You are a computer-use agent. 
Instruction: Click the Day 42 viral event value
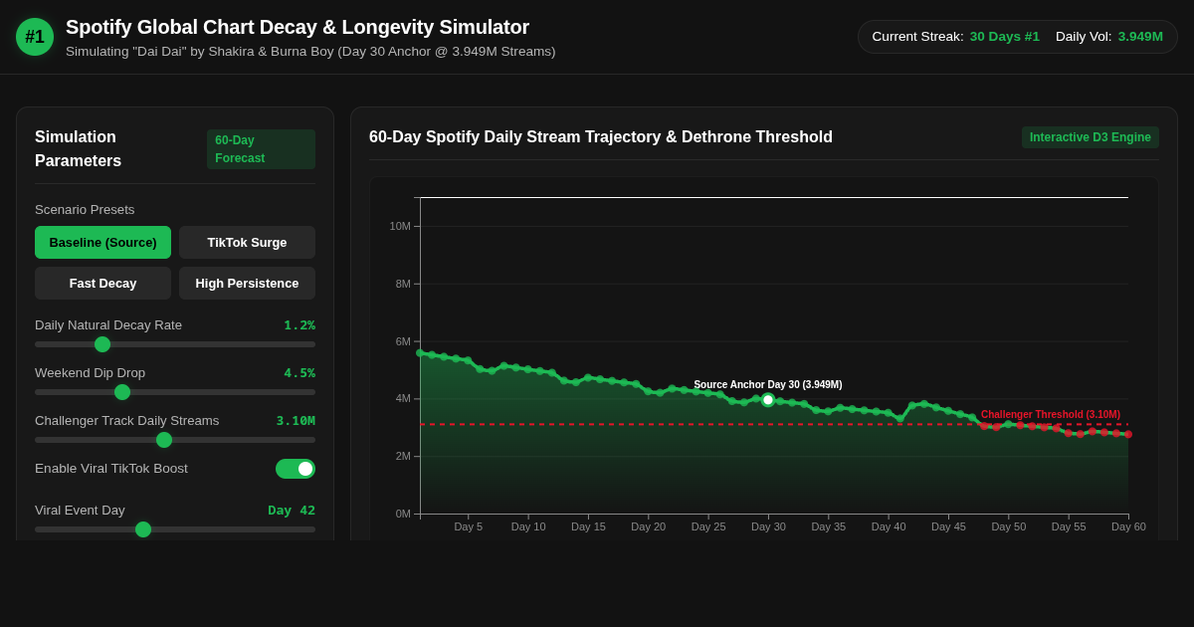[x=292, y=511]
